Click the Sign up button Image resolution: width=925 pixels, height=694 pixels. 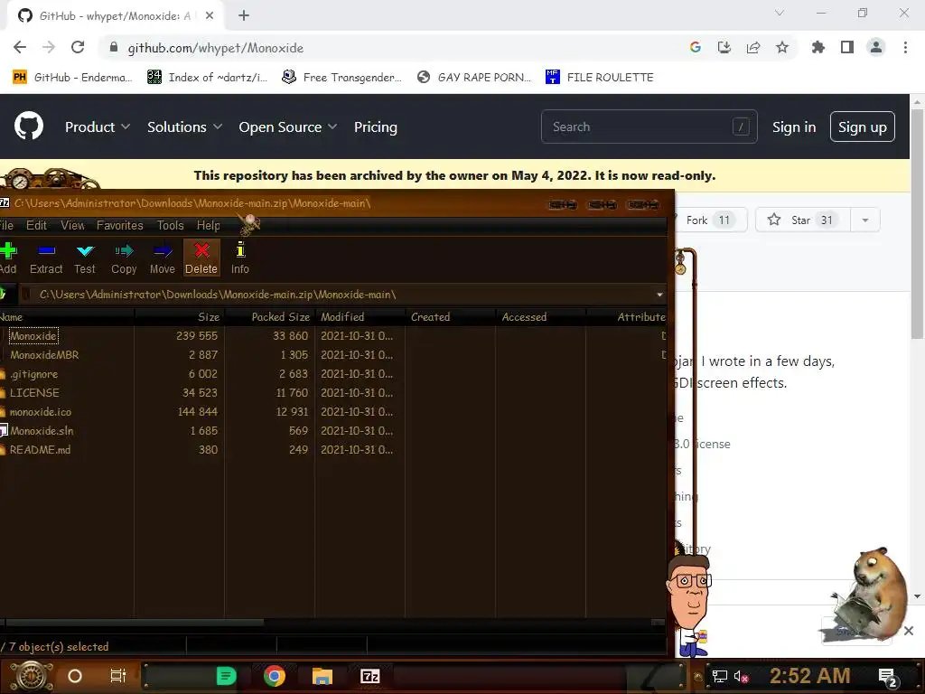pyautogui.click(x=863, y=127)
